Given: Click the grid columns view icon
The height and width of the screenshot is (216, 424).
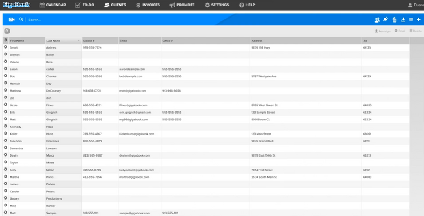Looking at the screenshot, I should tap(411, 19).
